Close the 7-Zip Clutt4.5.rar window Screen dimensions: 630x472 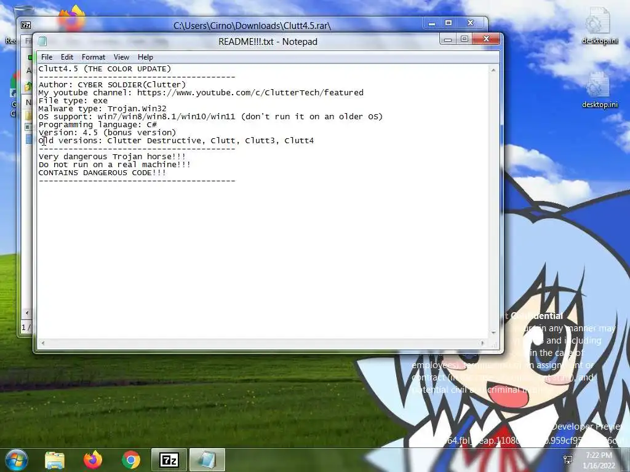point(471,23)
